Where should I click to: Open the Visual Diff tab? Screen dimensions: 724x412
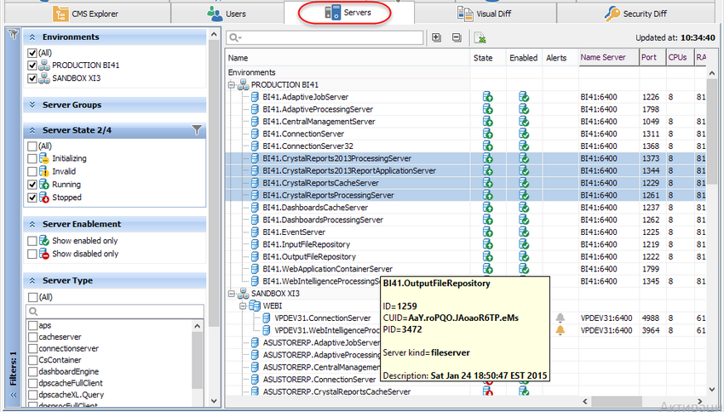coord(485,14)
